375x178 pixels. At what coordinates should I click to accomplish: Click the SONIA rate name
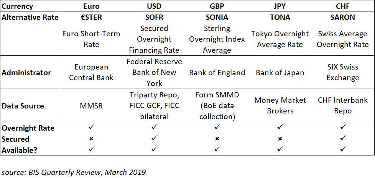click(217, 17)
